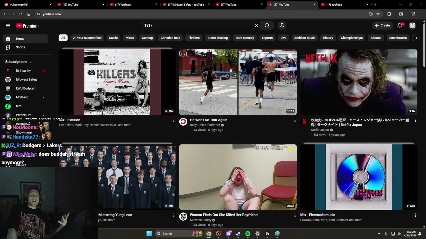Viewport: 426px width, 239px height.
Task: Open the Chrome three-dot menu
Action: pyautogui.click(x=421, y=14)
